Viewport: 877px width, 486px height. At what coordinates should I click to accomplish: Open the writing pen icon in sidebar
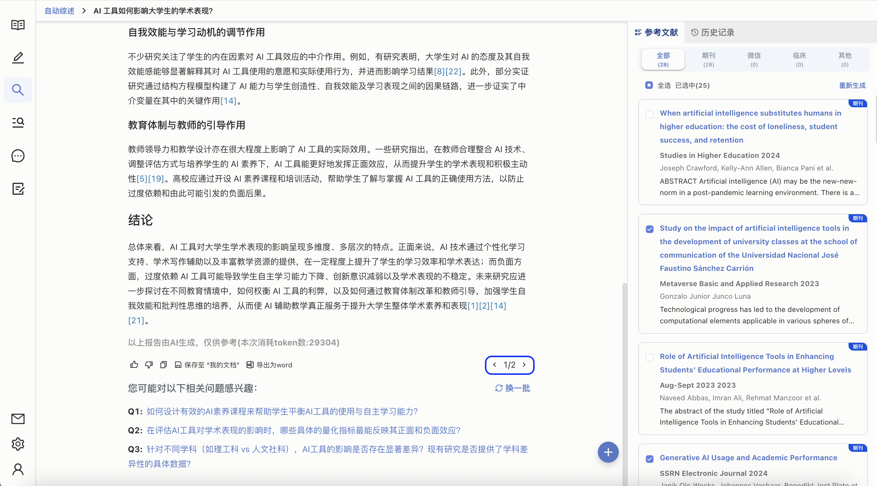click(18, 57)
